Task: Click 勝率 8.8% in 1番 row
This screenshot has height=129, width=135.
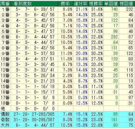Action: point(67,9)
